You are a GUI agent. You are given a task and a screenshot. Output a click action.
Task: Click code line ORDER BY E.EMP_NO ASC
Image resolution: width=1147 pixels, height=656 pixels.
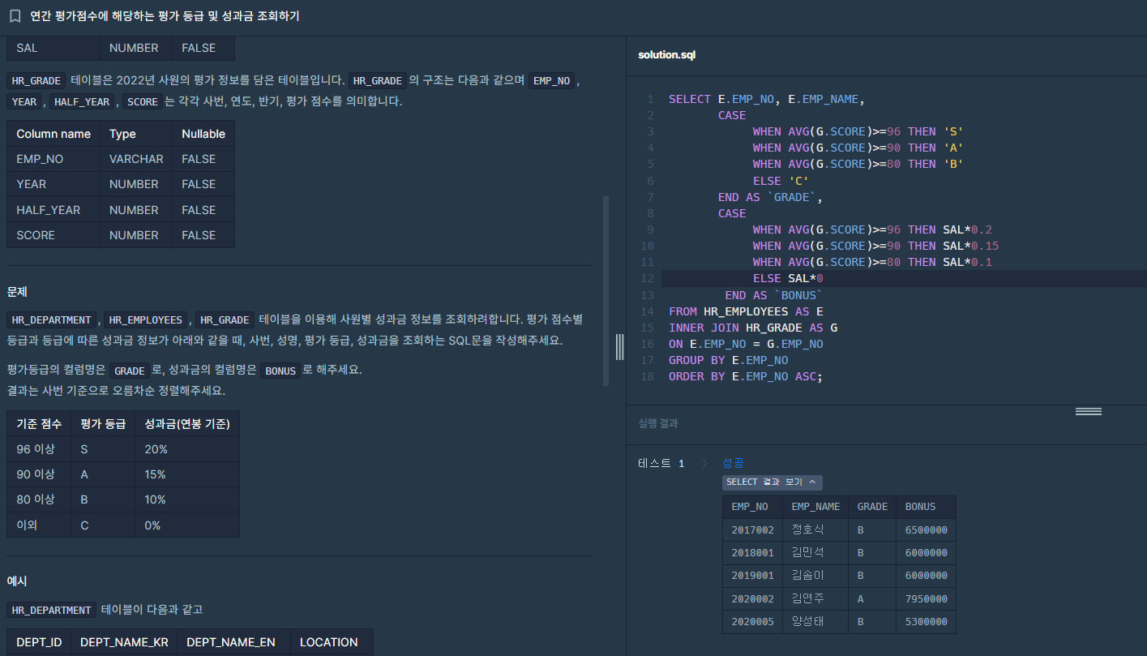(x=746, y=376)
